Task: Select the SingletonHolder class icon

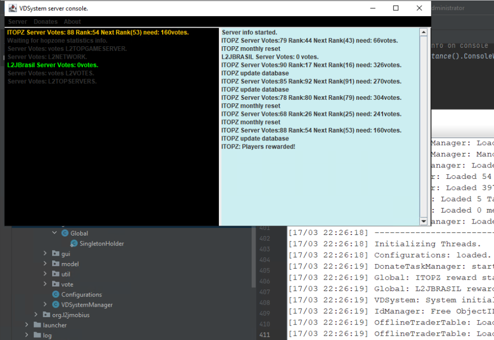Action: 74,243
